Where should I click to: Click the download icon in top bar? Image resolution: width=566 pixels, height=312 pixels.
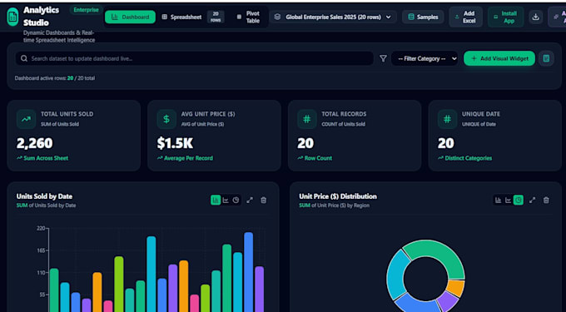(536, 17)
